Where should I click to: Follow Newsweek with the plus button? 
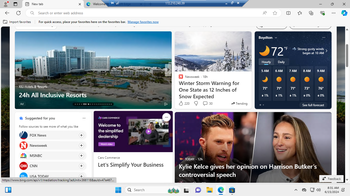click(81, 145)
